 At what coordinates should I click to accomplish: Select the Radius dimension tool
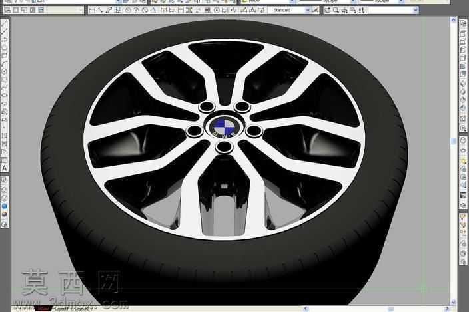click(x=128, y=11)
